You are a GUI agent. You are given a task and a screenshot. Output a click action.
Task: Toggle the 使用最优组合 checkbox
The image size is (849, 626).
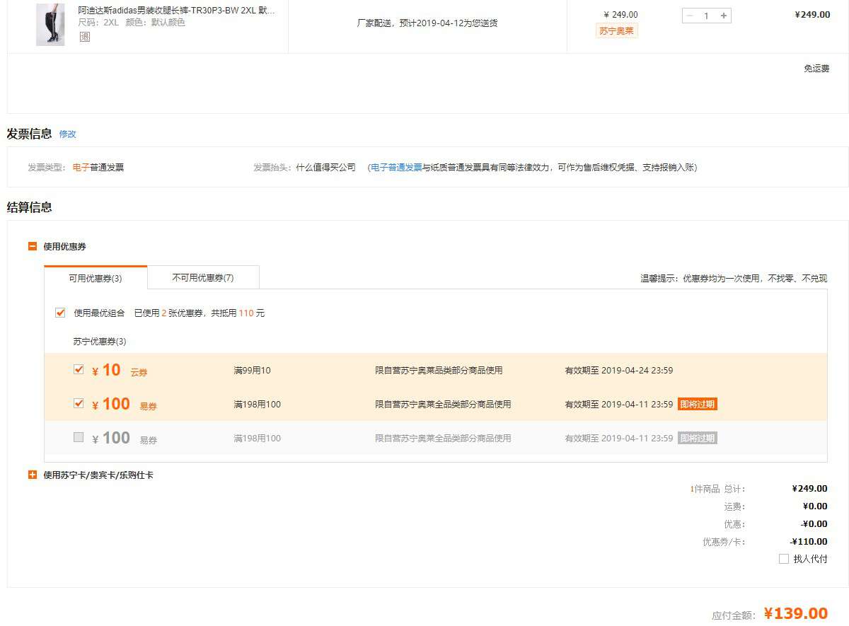(x=60, y=313)
